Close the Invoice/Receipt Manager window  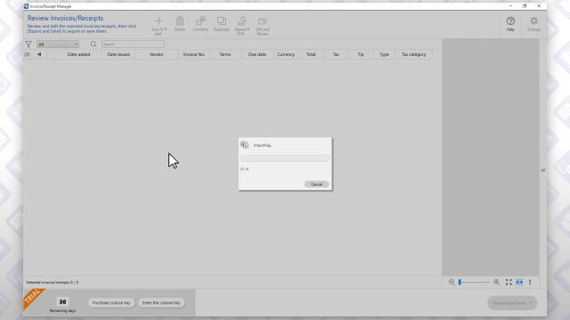pos(539,6)
